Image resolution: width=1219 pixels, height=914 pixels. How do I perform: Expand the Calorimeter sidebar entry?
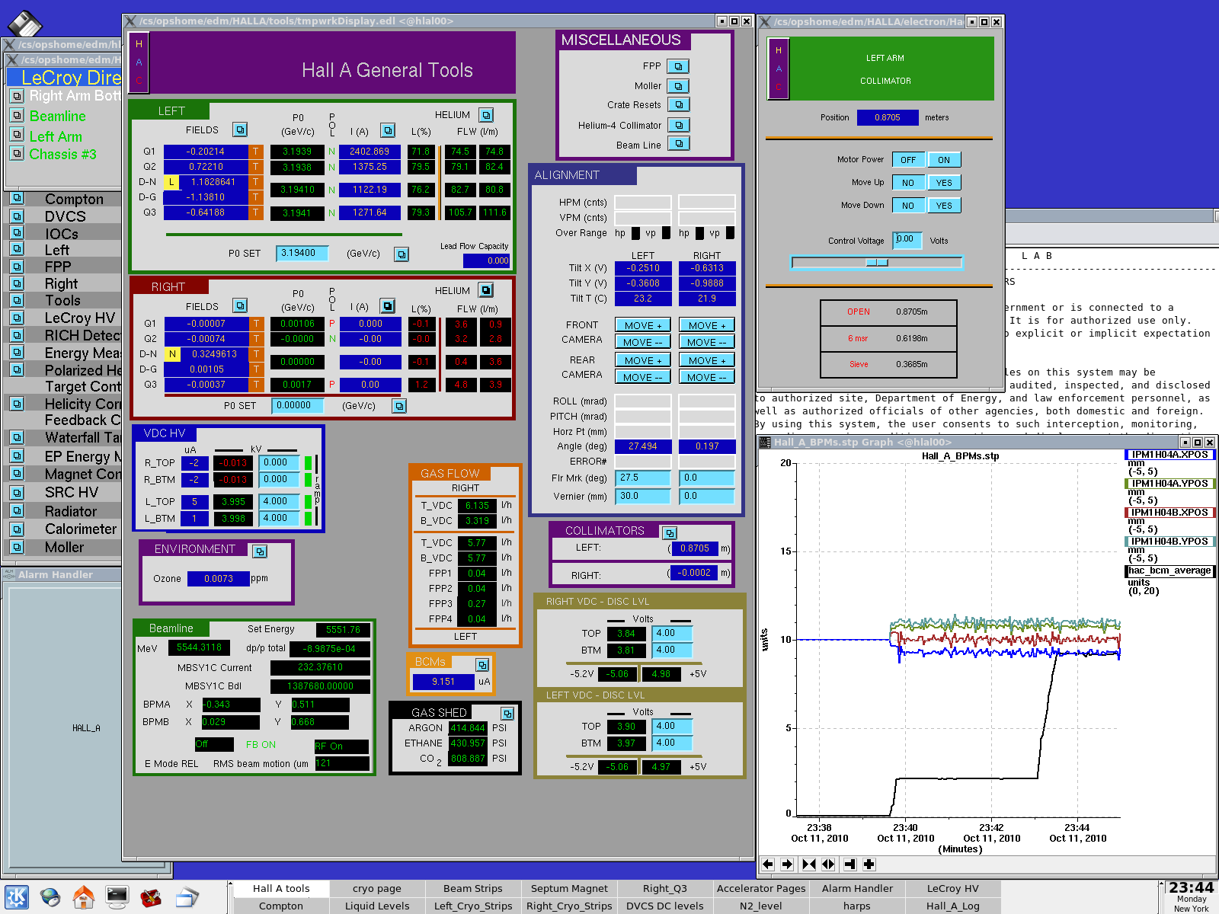click(17, 529)
